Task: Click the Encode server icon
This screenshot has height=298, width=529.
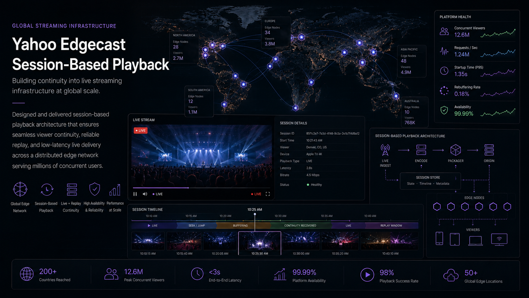Action: (x=421, y=150)
